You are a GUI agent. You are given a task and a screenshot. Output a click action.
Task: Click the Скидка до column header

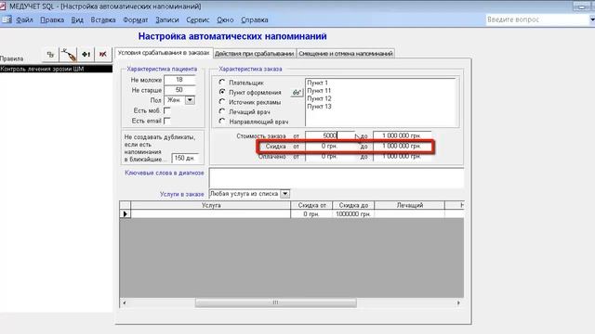click(353, 205)
